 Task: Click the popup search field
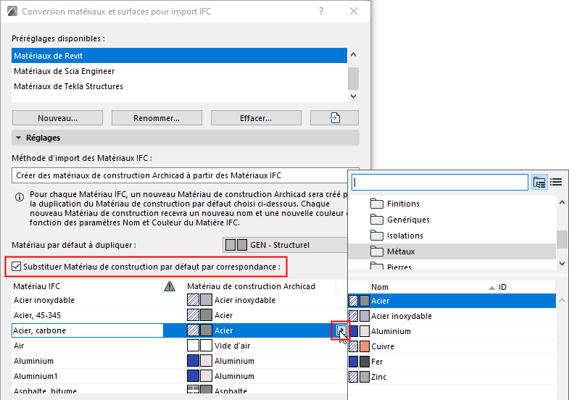click(440, 182)
